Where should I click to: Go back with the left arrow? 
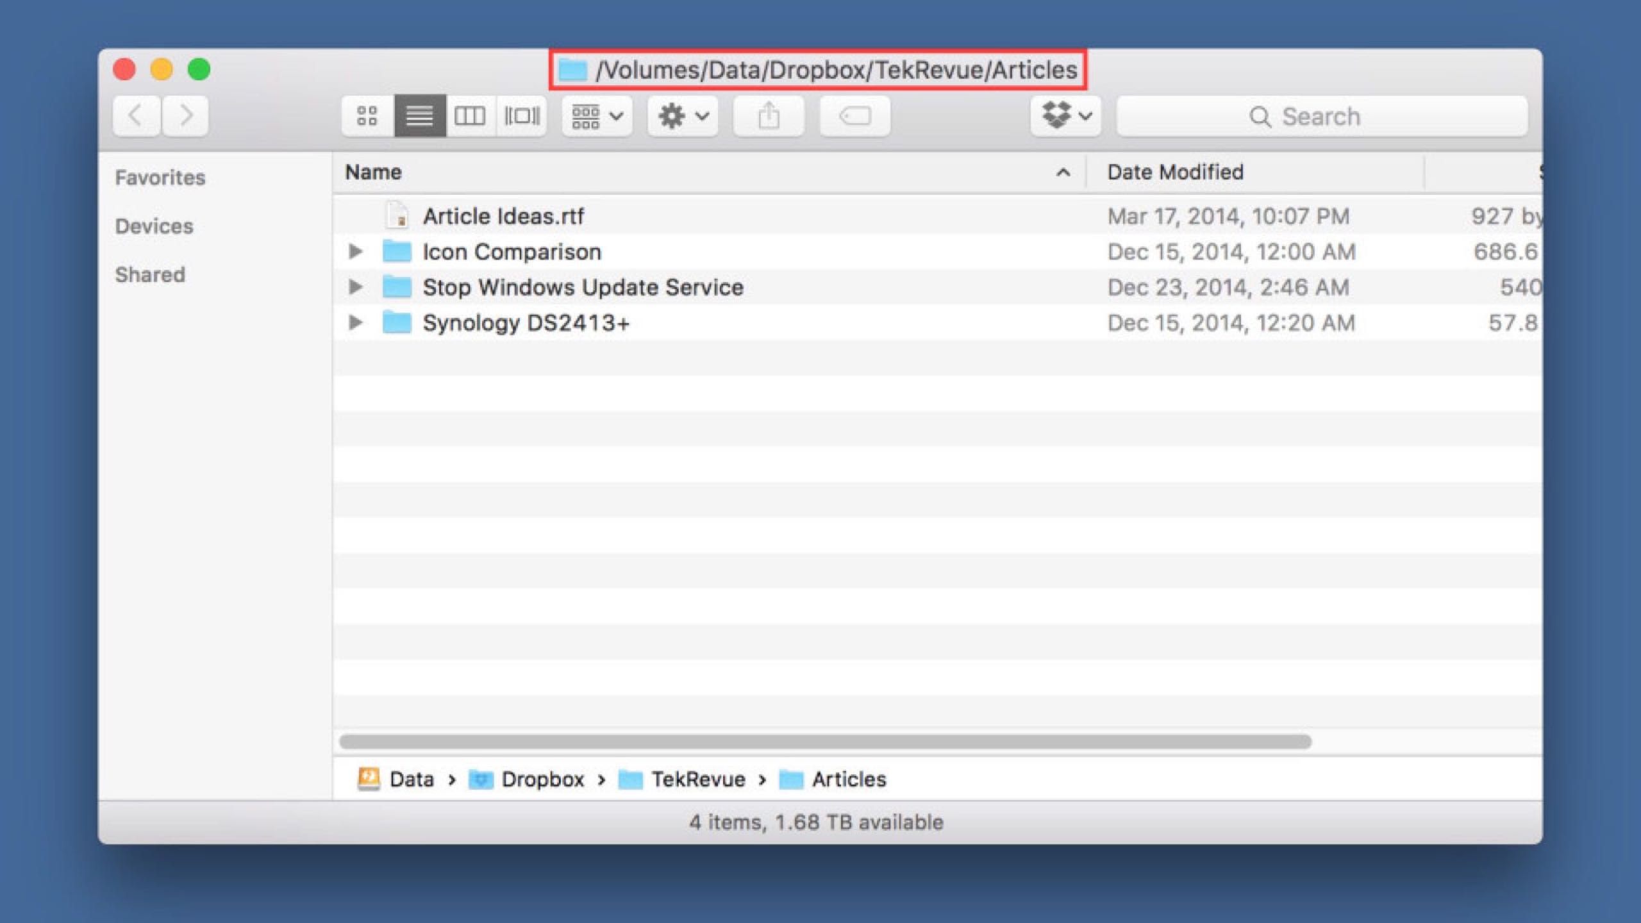coord(136,116)
